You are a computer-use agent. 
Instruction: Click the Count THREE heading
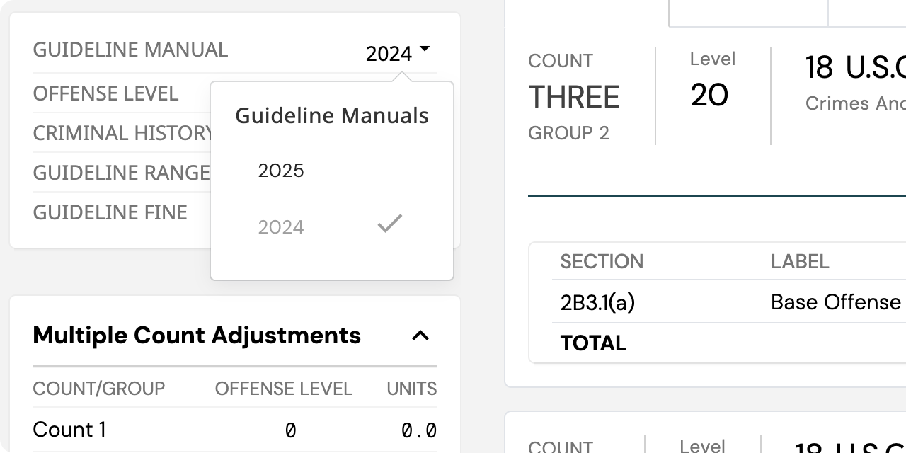pyautogui.click(x=573, y=97)
